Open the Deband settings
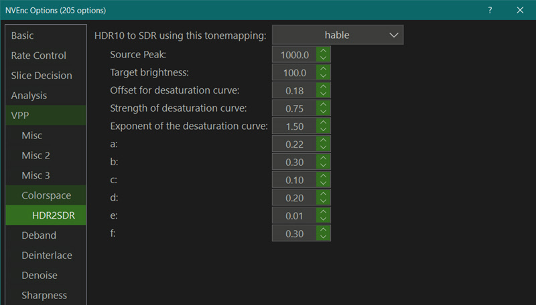The image size is (536, 305). (46, 235)
